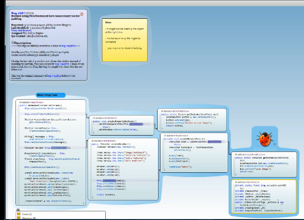Open breadcrumb of the createMenuBar bubble
This screenshot has width=304, height=220.
pos(104,141)
